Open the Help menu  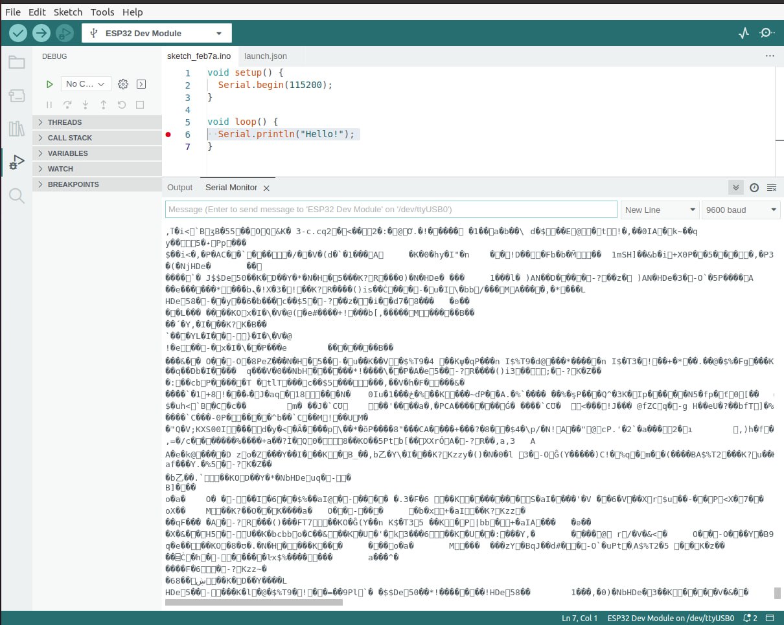pyautogui.click(x=132, y=12)
